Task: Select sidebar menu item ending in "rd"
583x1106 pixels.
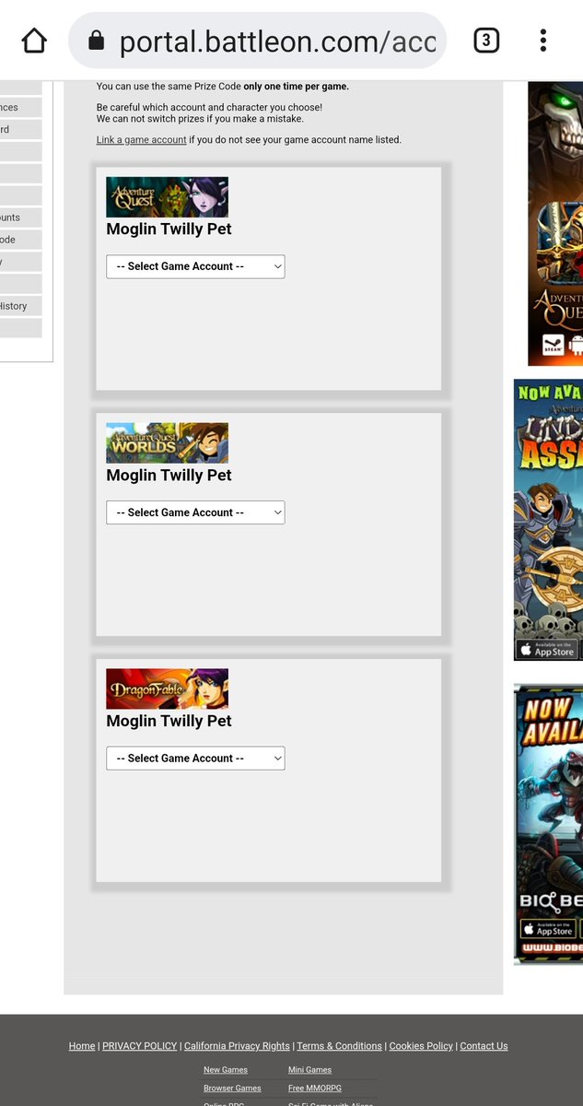Action: coord(20,129)
